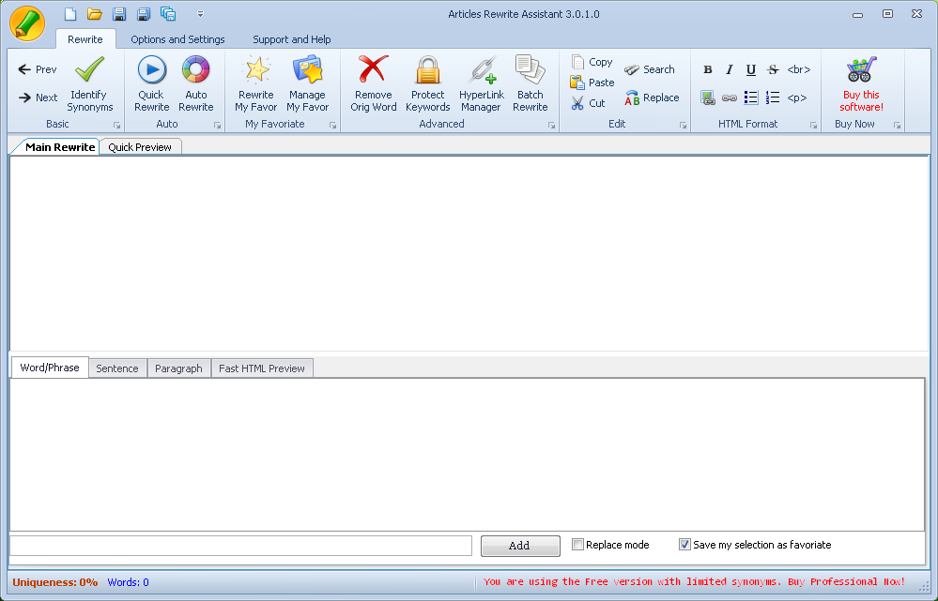The image size is (938, 601).
Task: Click Identify Synonyms checkmark
Action: pyautogui.click(x=90, y=83)
